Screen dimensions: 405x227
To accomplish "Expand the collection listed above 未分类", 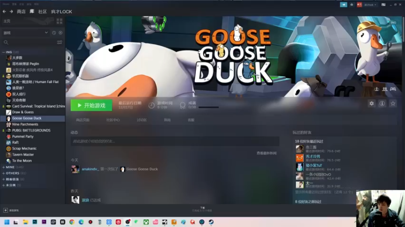I will point(4,179).
